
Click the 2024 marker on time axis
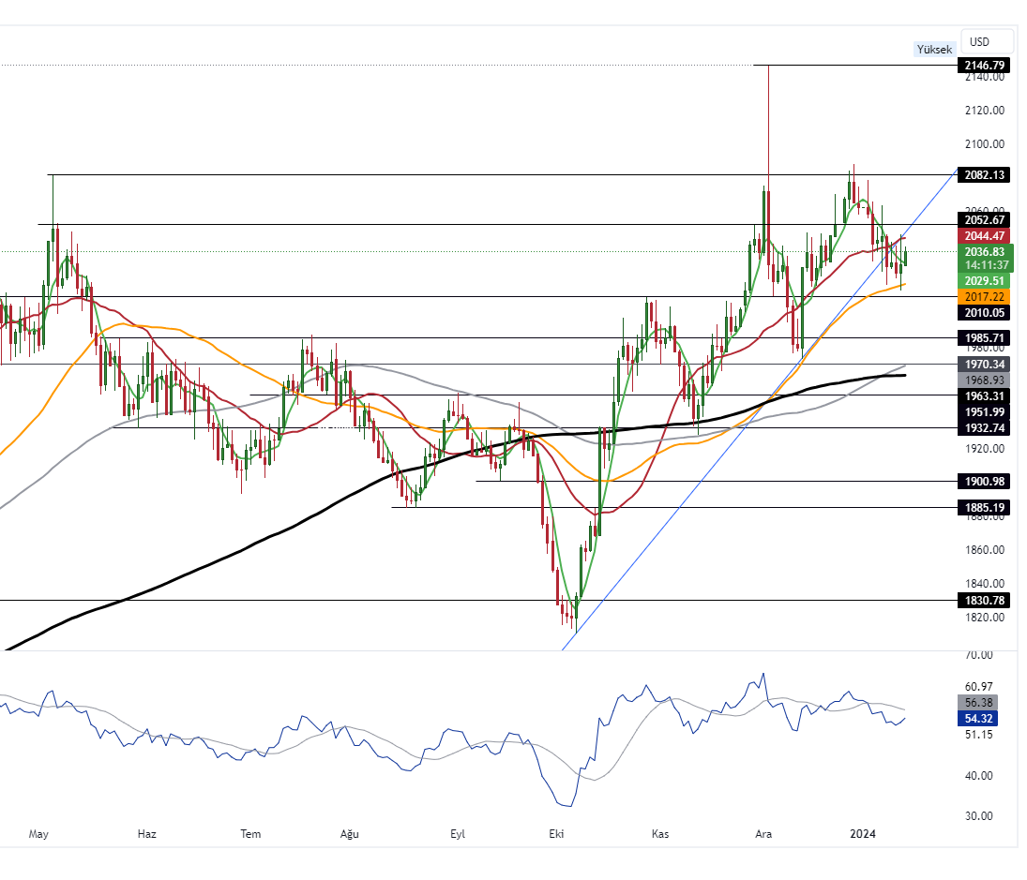click(x=863, y=833)
